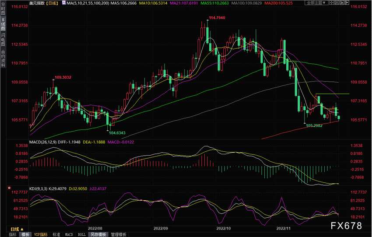This screenshot has height=237, width=372.
Task: Click the 美元指数 chart title
Action: (x=37, y=3)
